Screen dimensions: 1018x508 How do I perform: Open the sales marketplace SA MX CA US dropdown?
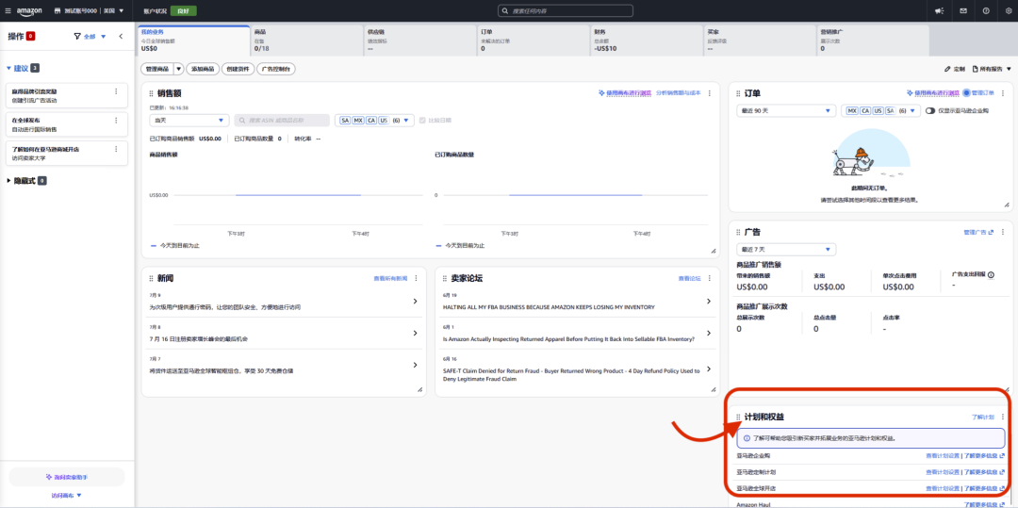374,120
